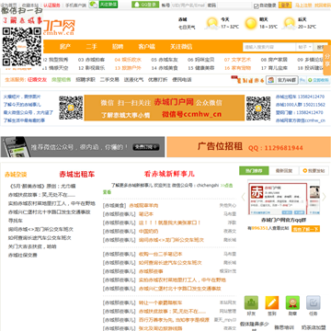Open 房产 in the orange navigation bar
The width and height of the screenshot is (331, 331).
coord(65,47)
